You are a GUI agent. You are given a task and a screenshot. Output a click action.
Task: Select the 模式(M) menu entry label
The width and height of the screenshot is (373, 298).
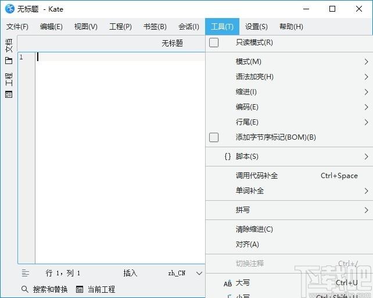coord(248,62)
